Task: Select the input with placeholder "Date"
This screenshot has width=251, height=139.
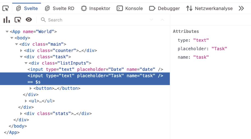Action: point(95,69)
